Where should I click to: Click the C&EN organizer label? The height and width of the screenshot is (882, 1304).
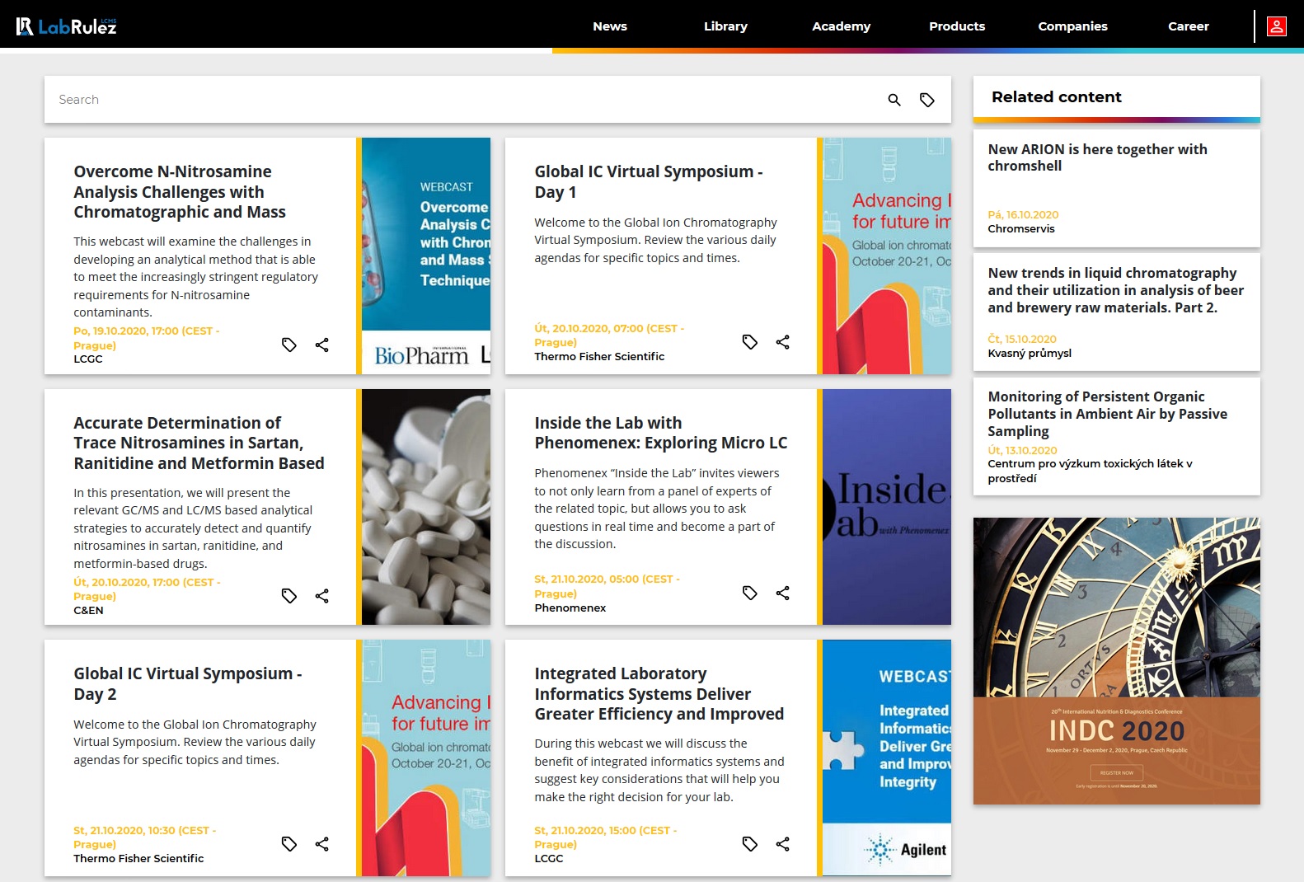point(88,611)
